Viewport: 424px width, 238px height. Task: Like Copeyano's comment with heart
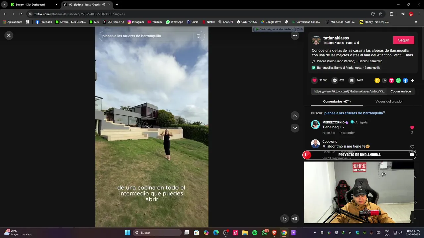coord(412,147)
